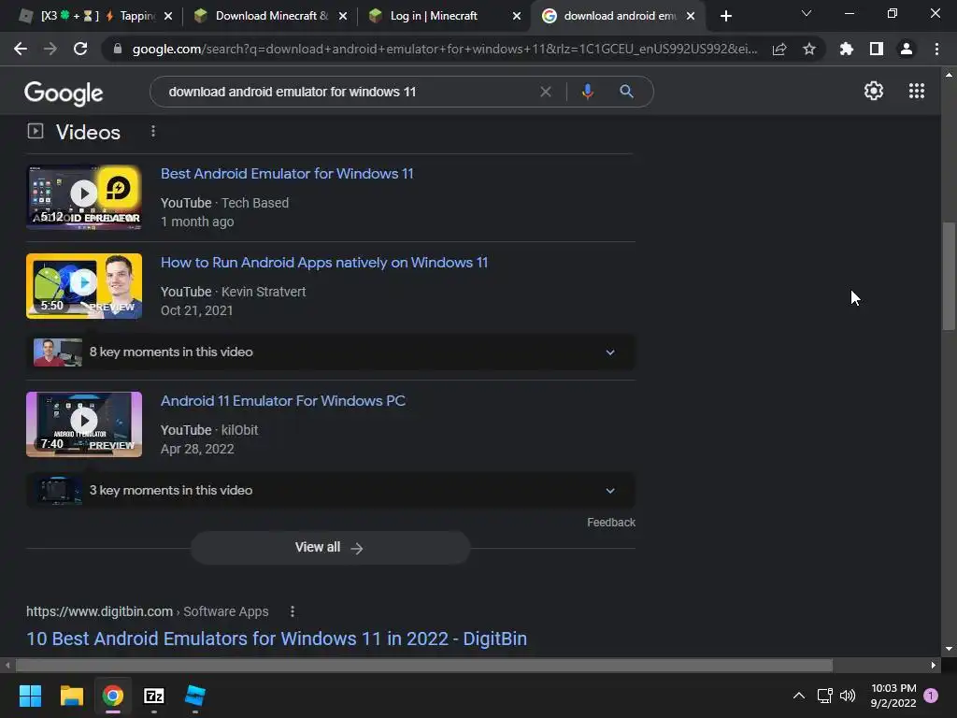The width and height of the screenshot is (957, 718).
Task: Close the android emulator search tab
Action: (x=691, y=16)
